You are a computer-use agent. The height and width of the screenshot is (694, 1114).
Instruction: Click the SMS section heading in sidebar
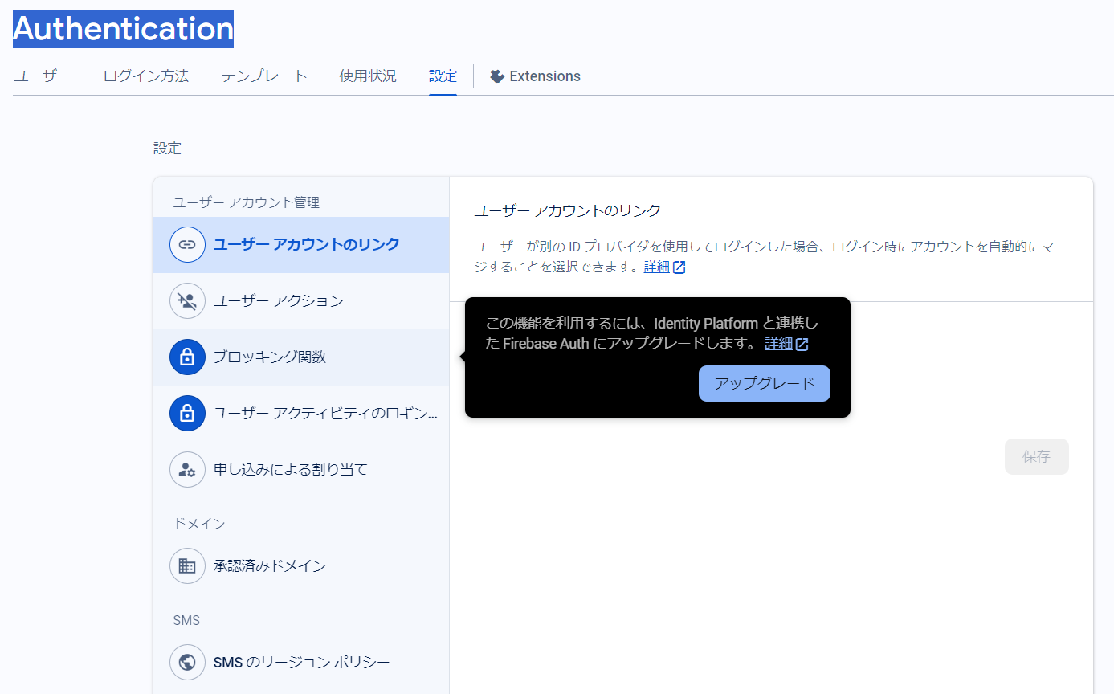tap(186, 620)
